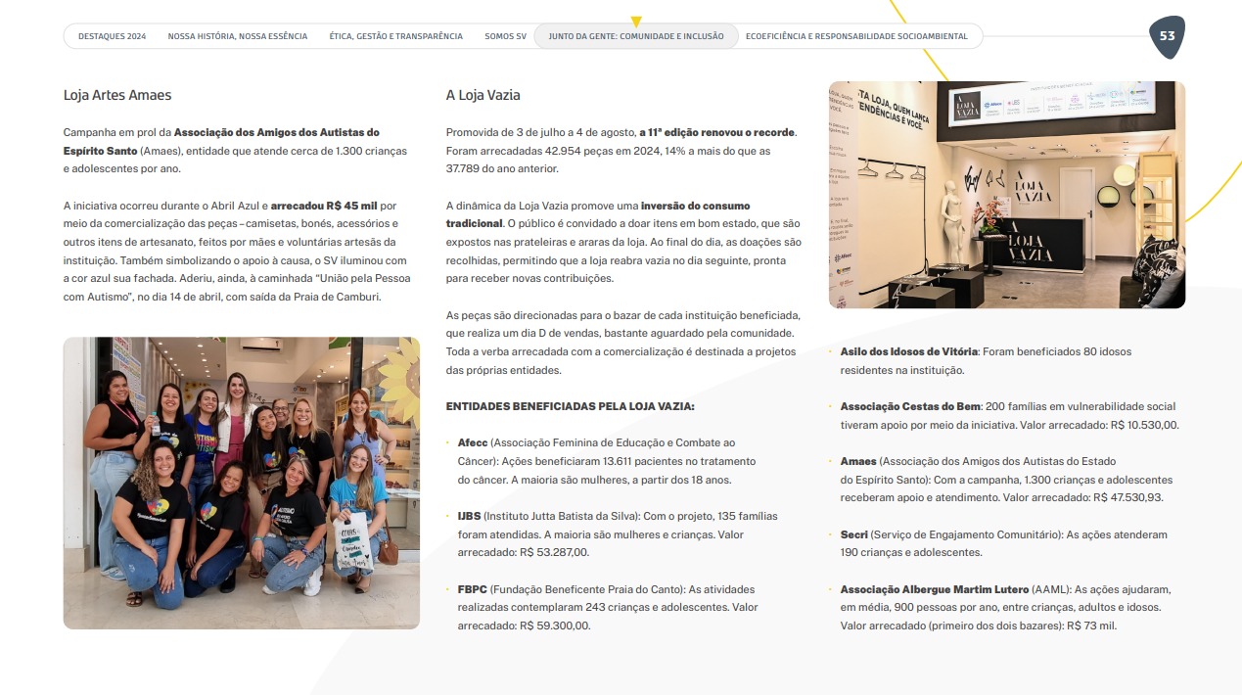Click the value R$ 53.287,00

tap(554, 553)
